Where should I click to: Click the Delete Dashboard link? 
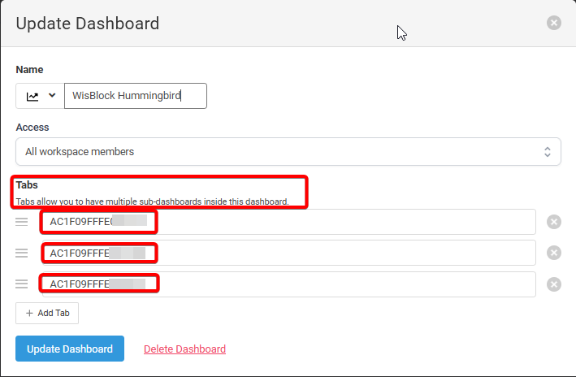coord(184,349)
